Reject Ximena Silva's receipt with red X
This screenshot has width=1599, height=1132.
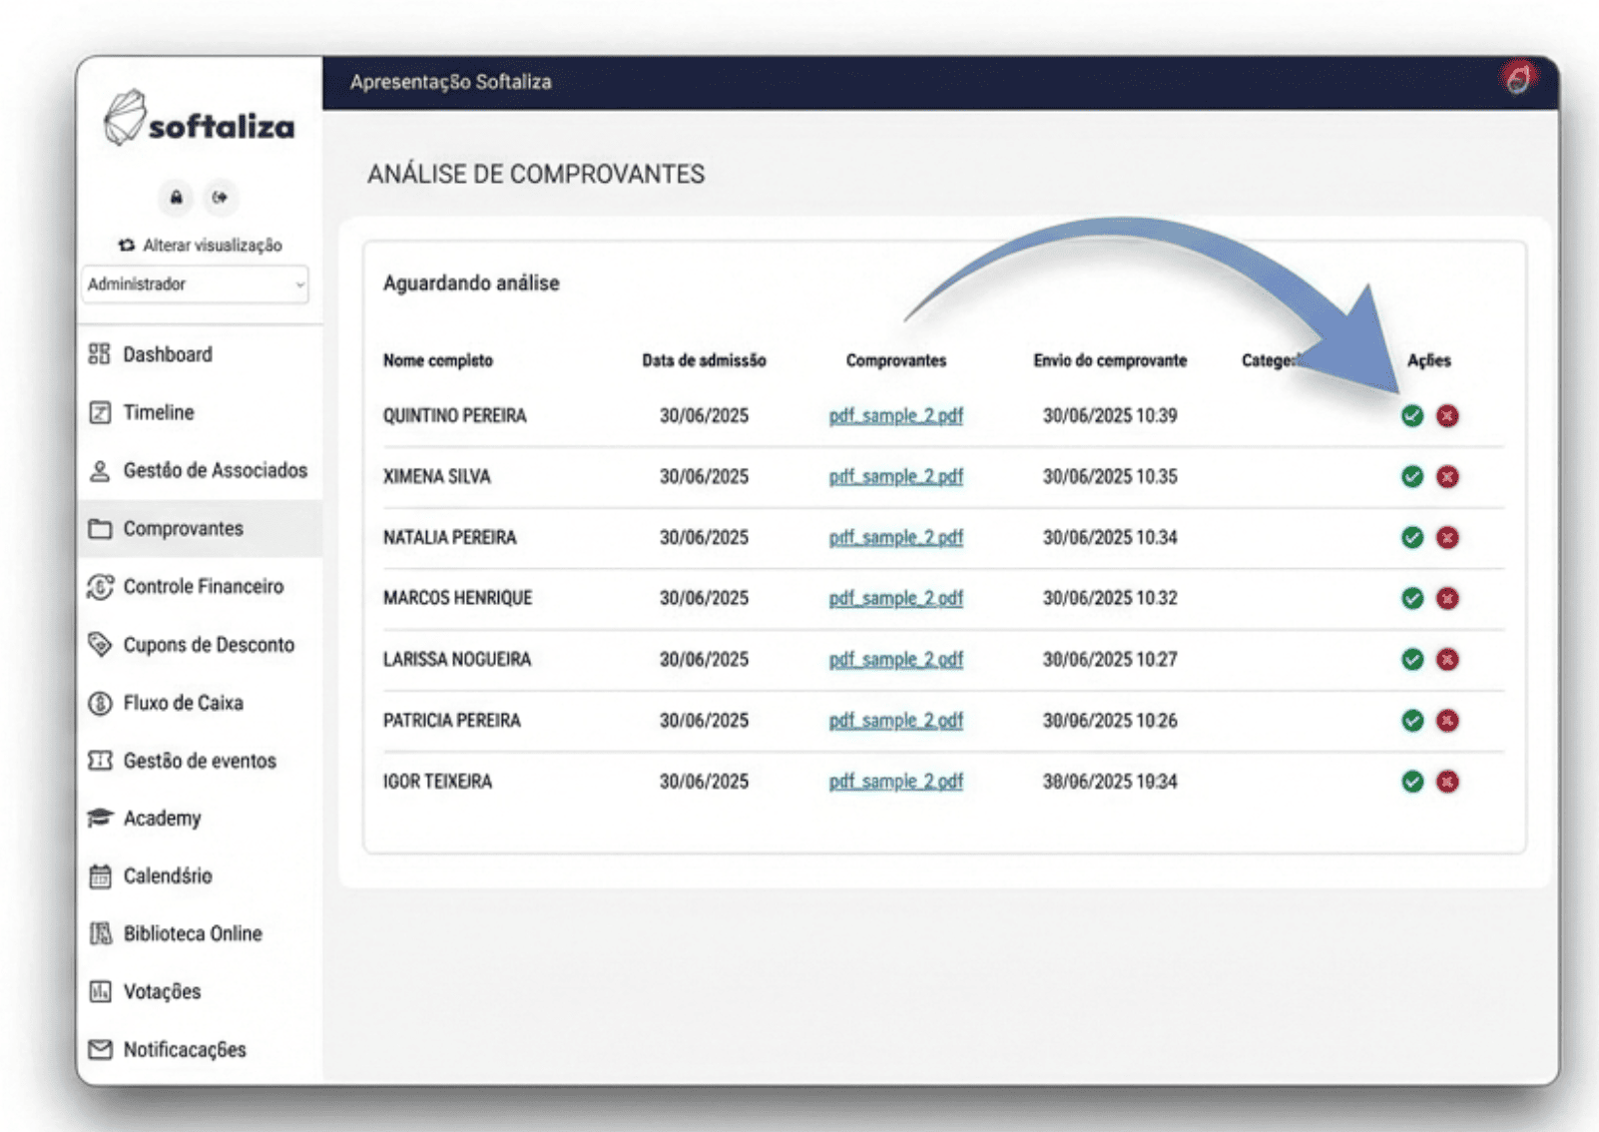tap(1447, 477)
